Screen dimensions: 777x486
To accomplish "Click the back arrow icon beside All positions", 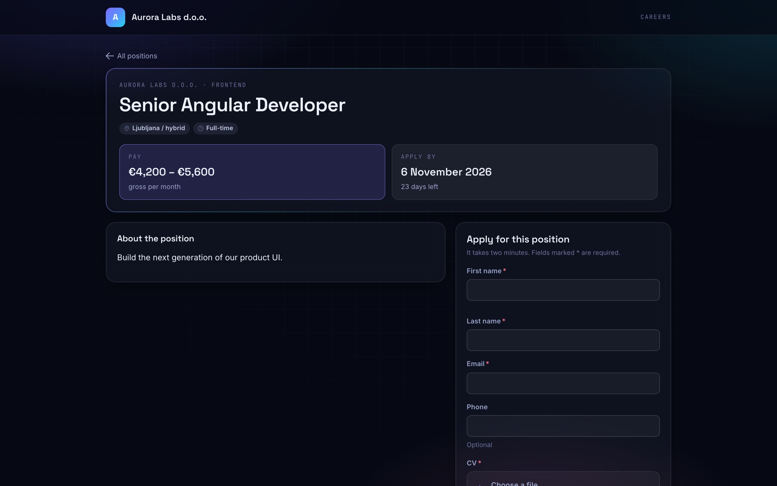I will (x=110, y=56).
